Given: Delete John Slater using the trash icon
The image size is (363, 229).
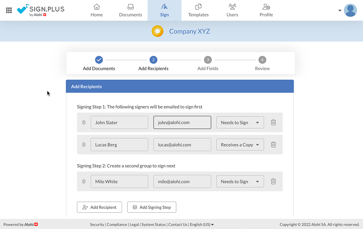Looking at the screenshot, I should point(273,122).
